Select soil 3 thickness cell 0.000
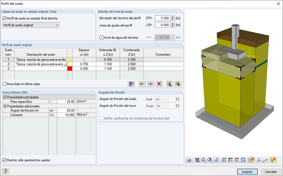Image resolution: width=283 pixels, height=176 pixels. point(84,68)
